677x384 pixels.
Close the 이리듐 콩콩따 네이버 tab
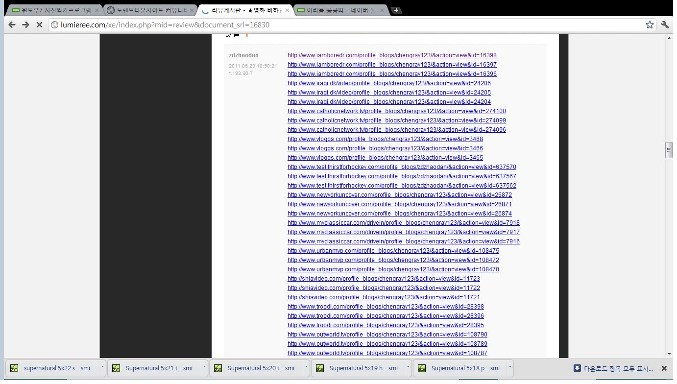coord(382,10)
